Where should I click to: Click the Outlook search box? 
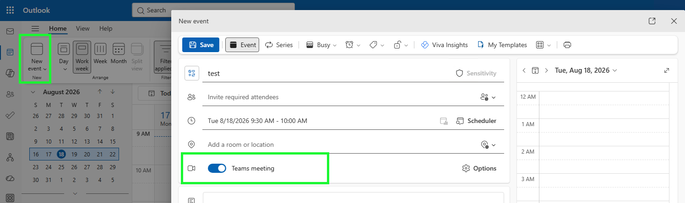(213, 10)
